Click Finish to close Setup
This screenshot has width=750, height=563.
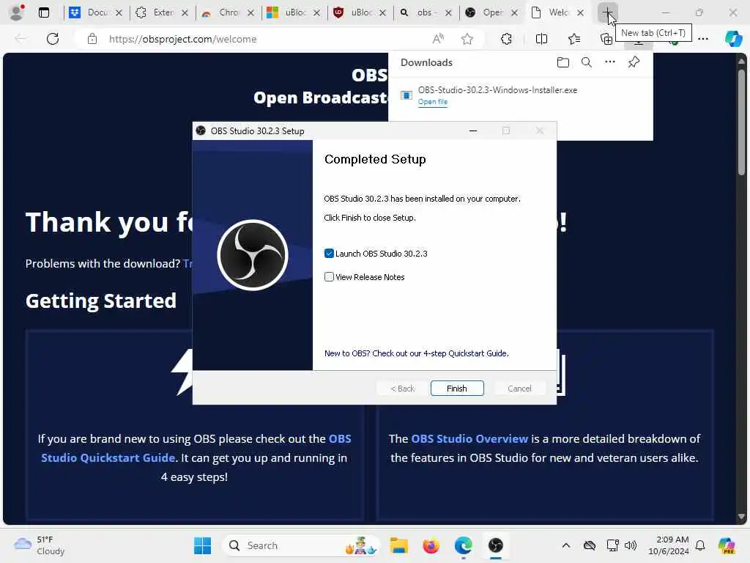pyautogui.click(x=457, y=389)
